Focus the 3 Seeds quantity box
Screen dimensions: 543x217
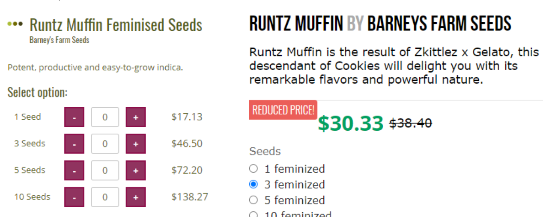pos(105,144)
